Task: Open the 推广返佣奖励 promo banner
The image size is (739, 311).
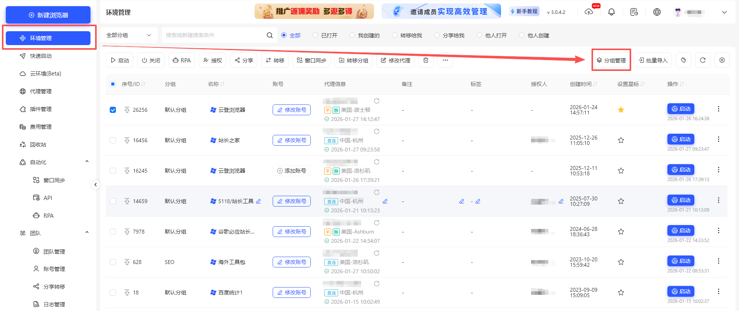Action: (314, 11)
